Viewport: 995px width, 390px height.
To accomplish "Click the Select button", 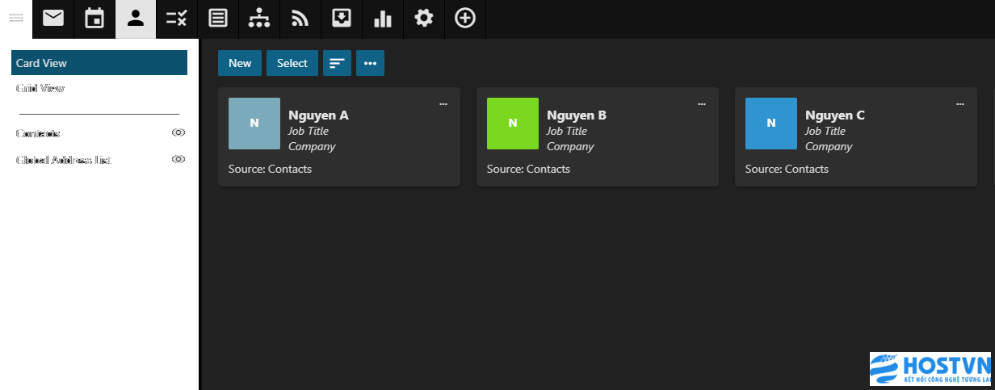I will click(292, 63).
